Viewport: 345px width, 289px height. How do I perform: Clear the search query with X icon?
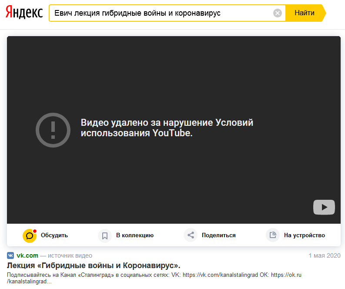278,13
